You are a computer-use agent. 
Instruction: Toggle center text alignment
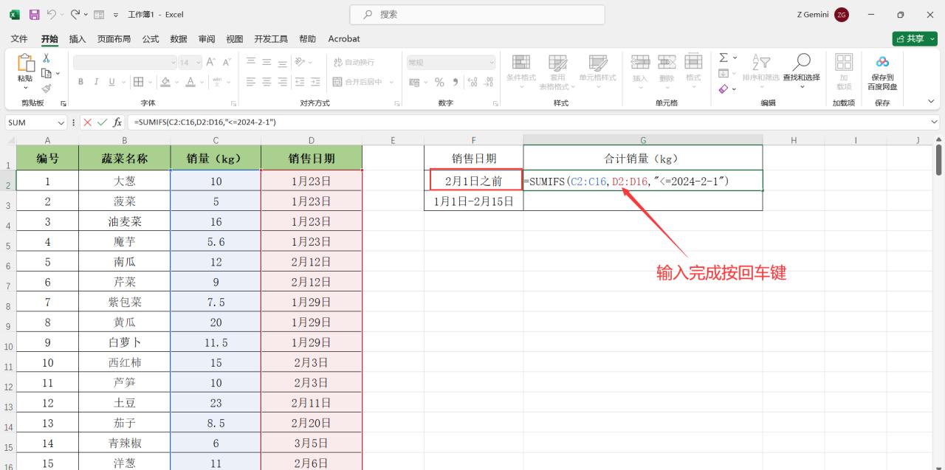click(267, 82)
